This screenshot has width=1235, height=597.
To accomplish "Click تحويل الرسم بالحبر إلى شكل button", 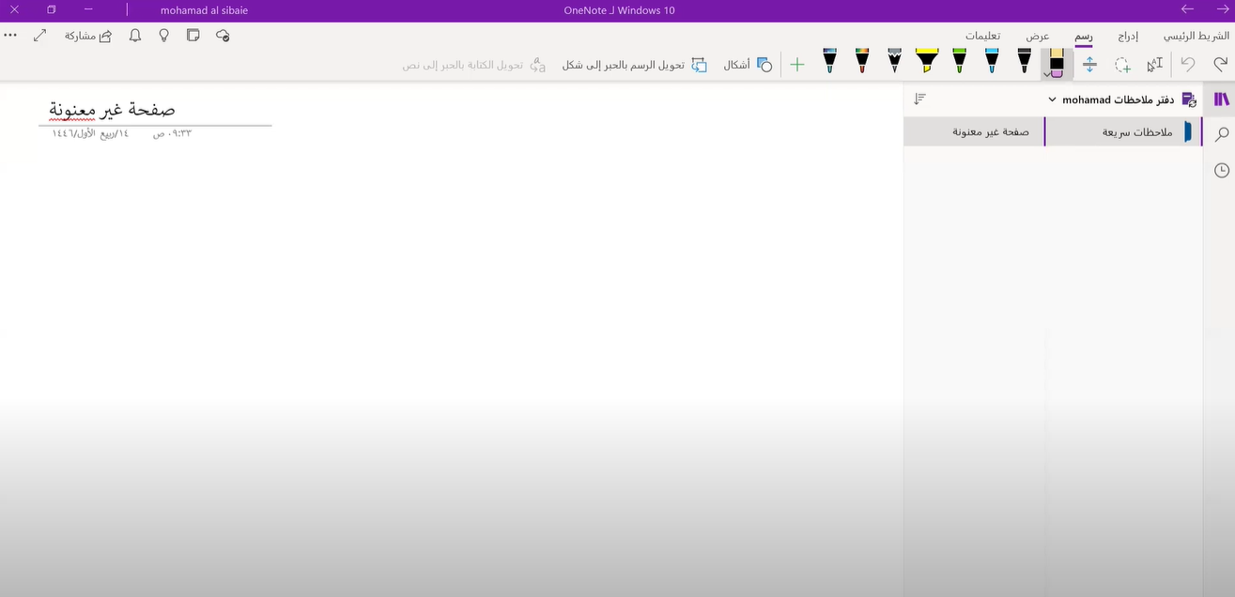I will point(634,65).
